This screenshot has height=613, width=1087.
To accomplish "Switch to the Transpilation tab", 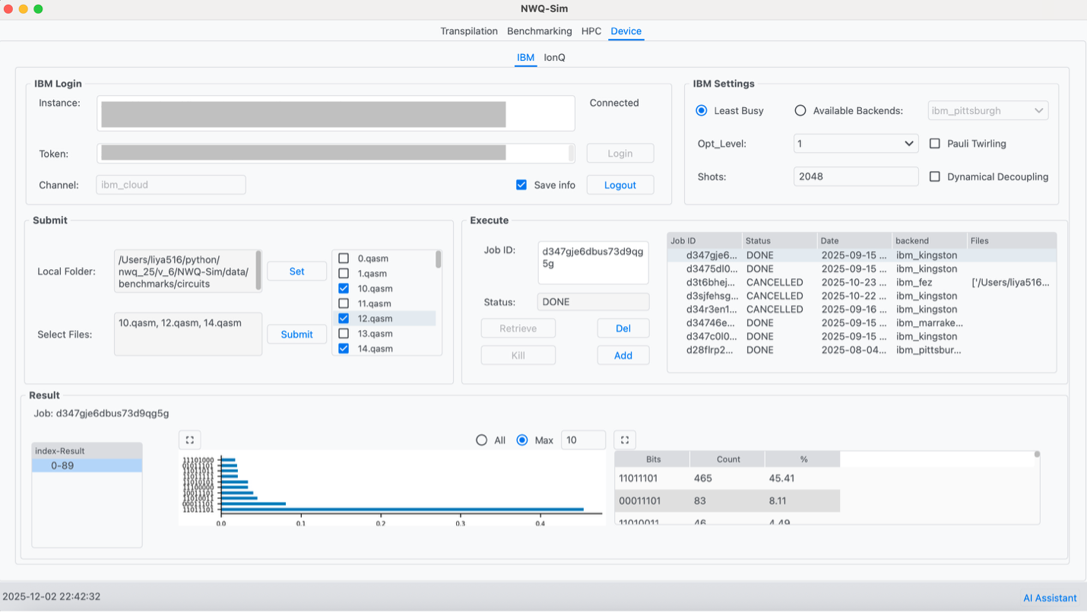I will pos(468,31).
